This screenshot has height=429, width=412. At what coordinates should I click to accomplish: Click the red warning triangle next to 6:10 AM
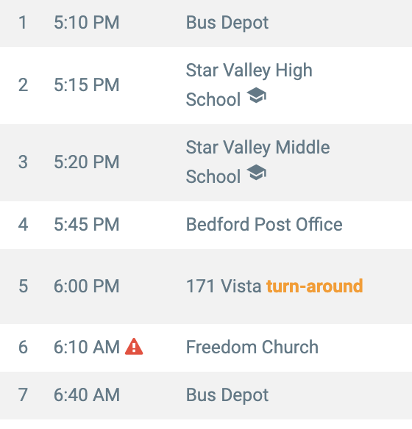[134, 347]
